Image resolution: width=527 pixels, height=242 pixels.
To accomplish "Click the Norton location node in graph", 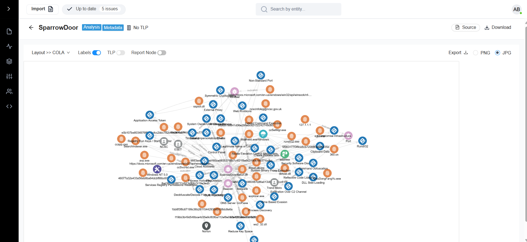I will tap(206, 226).
